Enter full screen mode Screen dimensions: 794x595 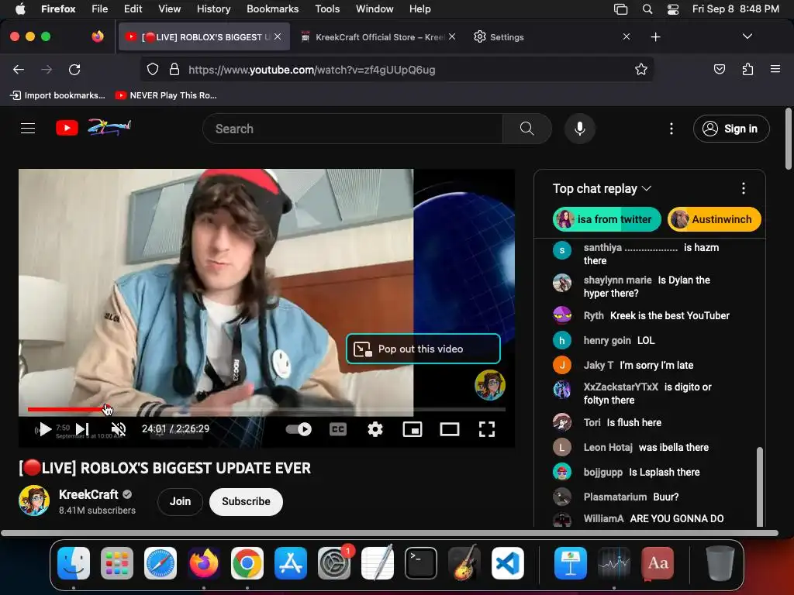pos(487,429)
